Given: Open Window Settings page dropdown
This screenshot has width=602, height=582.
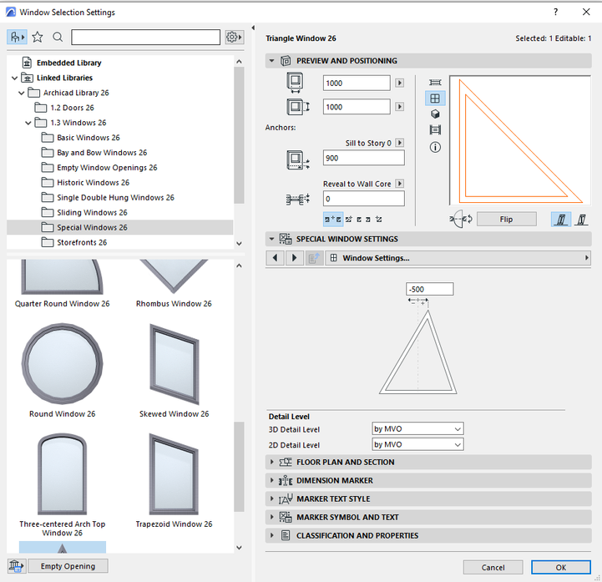Looking at the screenshot, I should [458, 258].
